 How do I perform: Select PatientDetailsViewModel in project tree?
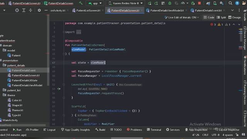(x=25, y=85)
